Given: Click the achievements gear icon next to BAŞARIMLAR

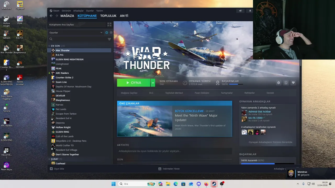Looking at the screenshot, I should [x=217, y=83].
